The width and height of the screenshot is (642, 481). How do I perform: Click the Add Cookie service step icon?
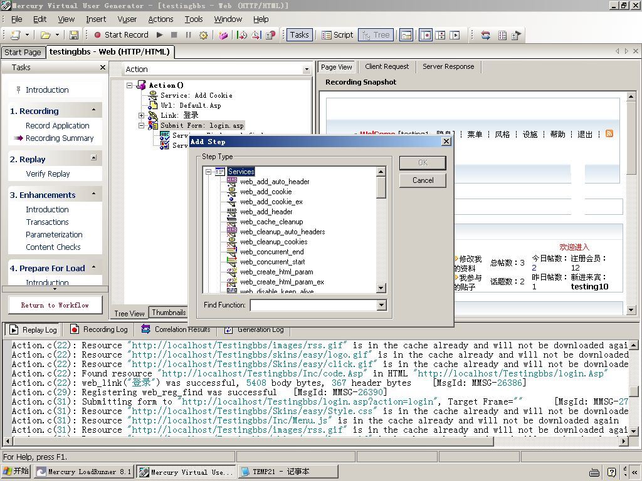[153, 95]
